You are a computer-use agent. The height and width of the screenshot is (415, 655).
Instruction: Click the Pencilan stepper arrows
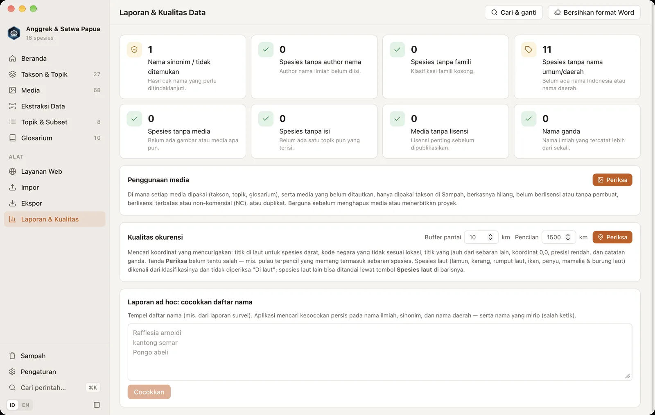pyautogui.click(x=568, y=237)
